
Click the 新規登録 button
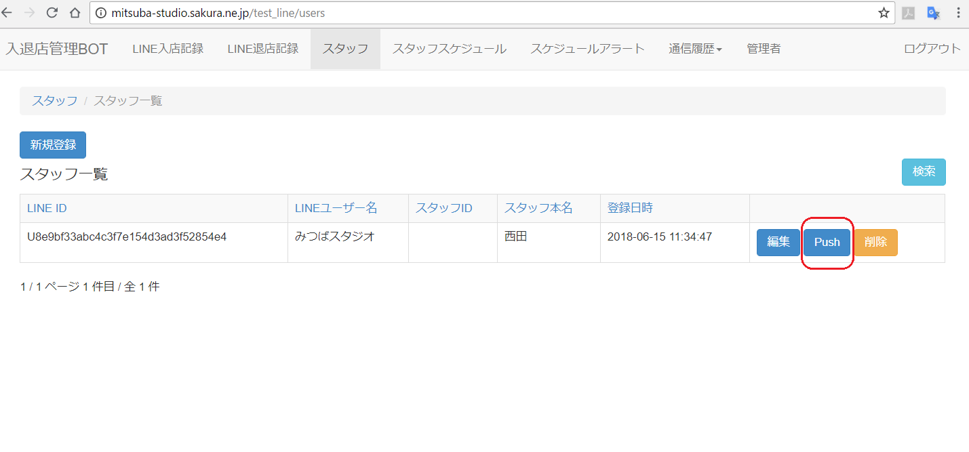pos(53,145)
